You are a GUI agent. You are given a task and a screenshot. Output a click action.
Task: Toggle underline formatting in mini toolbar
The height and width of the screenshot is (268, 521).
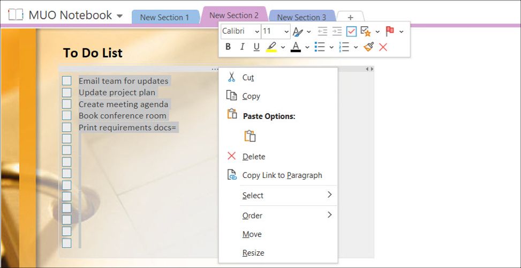click(256, 47)
